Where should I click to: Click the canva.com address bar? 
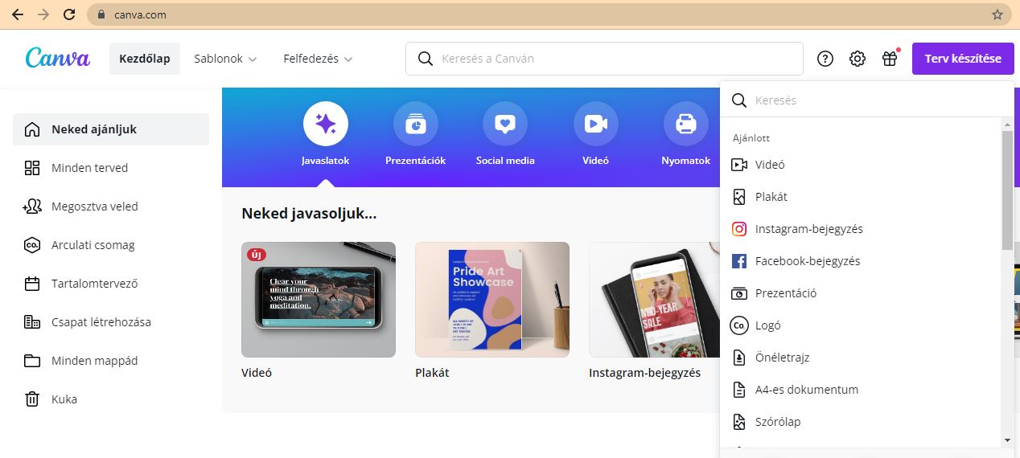(x=549, y=14)
